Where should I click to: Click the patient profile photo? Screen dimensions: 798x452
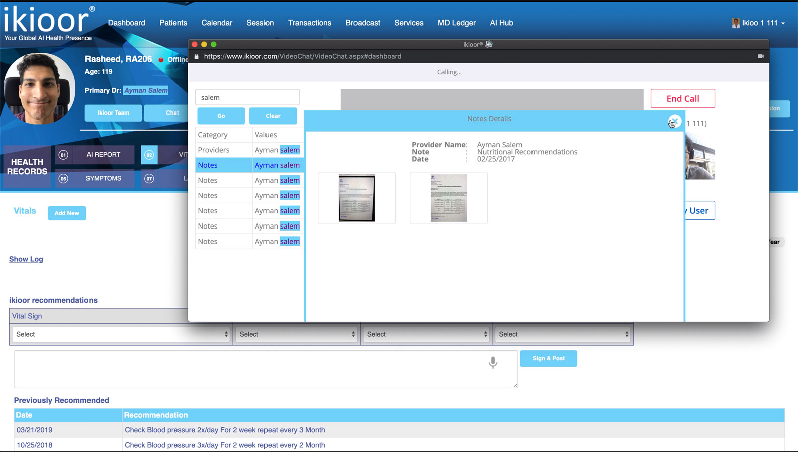tap(39, 88)
